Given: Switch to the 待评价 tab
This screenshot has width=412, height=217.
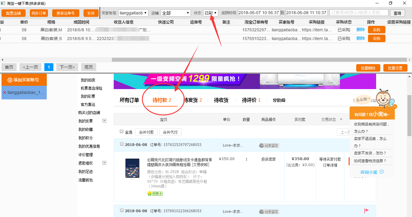Looking at the screenshot, I should (x=251, y=100).
